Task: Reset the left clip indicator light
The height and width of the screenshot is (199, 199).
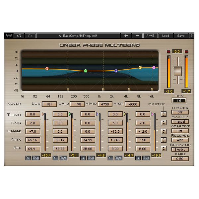Action: pos(168,52)
